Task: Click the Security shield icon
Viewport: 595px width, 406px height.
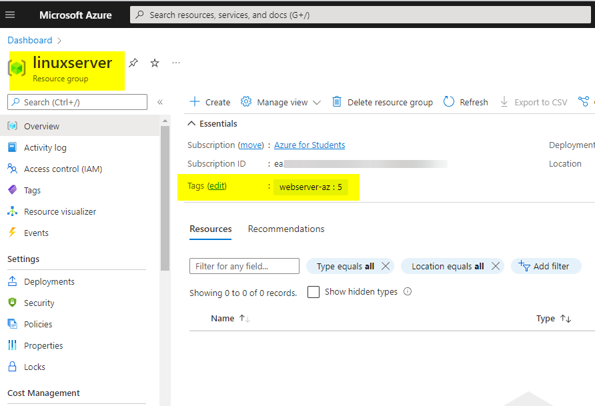Action: pyautogui.click(x=12, y=302)
